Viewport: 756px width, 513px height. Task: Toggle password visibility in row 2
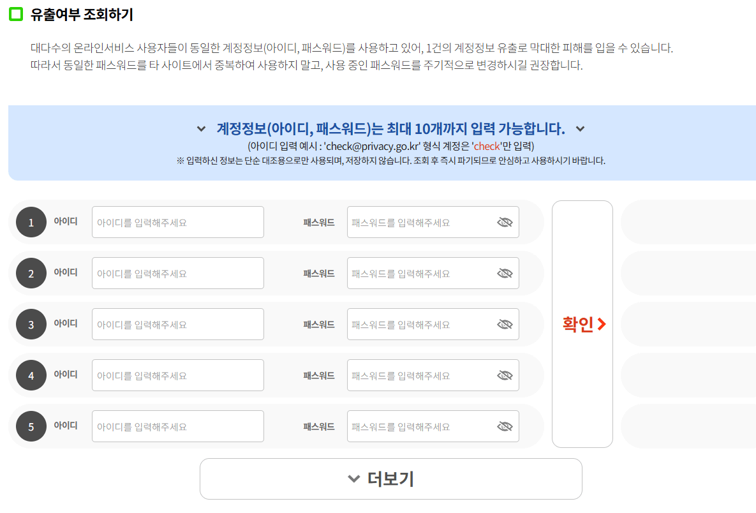click(x=505, y=273)
